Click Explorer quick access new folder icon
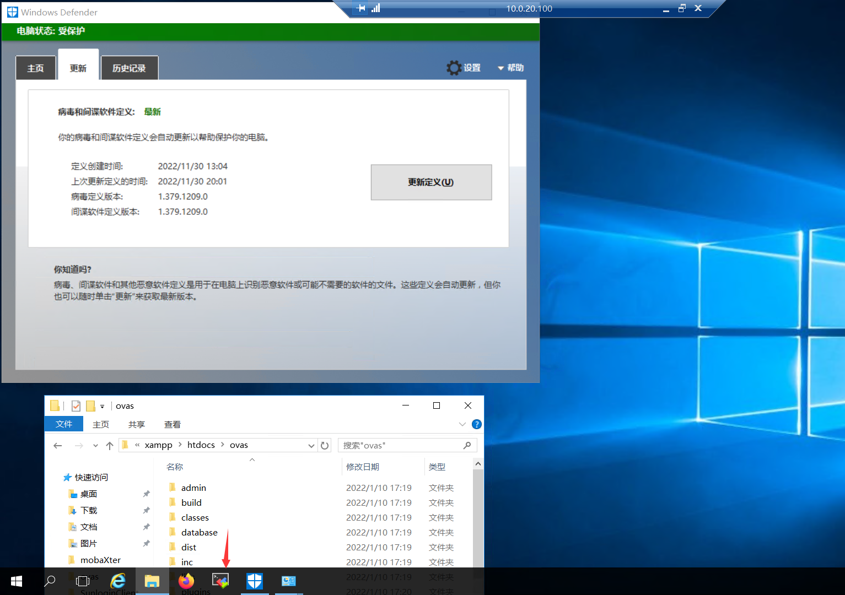This screenshot has height=595, width=845. pyautogui.click(x=90, y=406)
